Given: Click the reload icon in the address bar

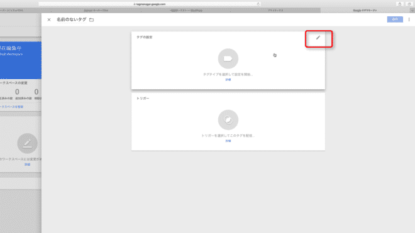Looking at the screenshot, I should [258, 4].
